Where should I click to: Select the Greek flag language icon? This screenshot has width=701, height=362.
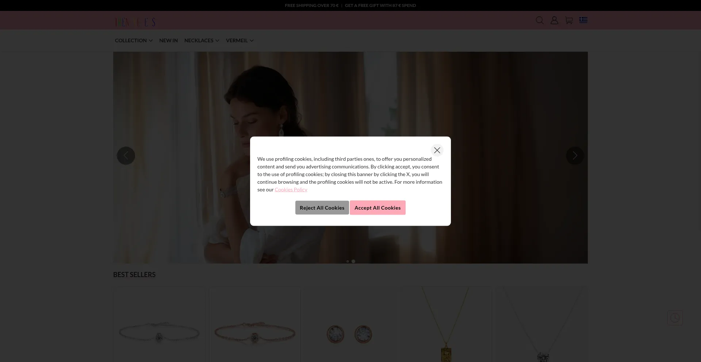tap(583, 20)
